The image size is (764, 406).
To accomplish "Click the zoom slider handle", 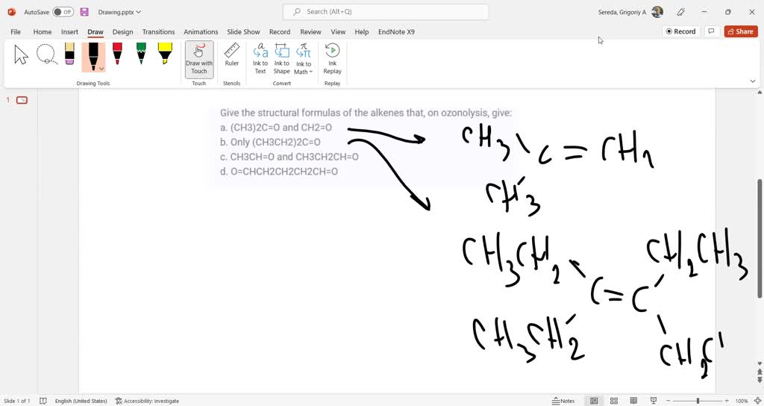I will 698,401.
